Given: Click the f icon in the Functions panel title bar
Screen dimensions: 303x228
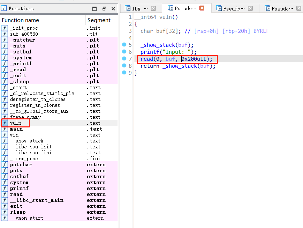Looking at the screenshot, I should pyautogui.click(x=4, y=8).
